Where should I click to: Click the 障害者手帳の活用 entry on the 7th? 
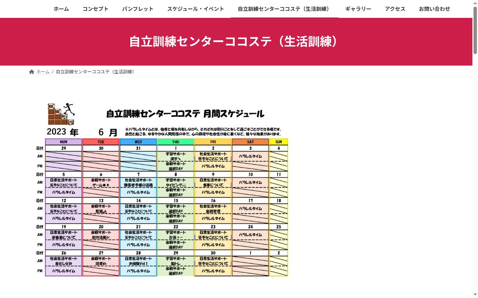[138, 185]
